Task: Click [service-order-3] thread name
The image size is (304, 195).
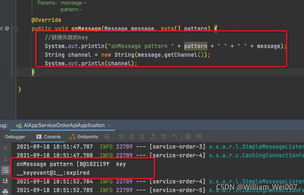Action: (x=178, y=147)
